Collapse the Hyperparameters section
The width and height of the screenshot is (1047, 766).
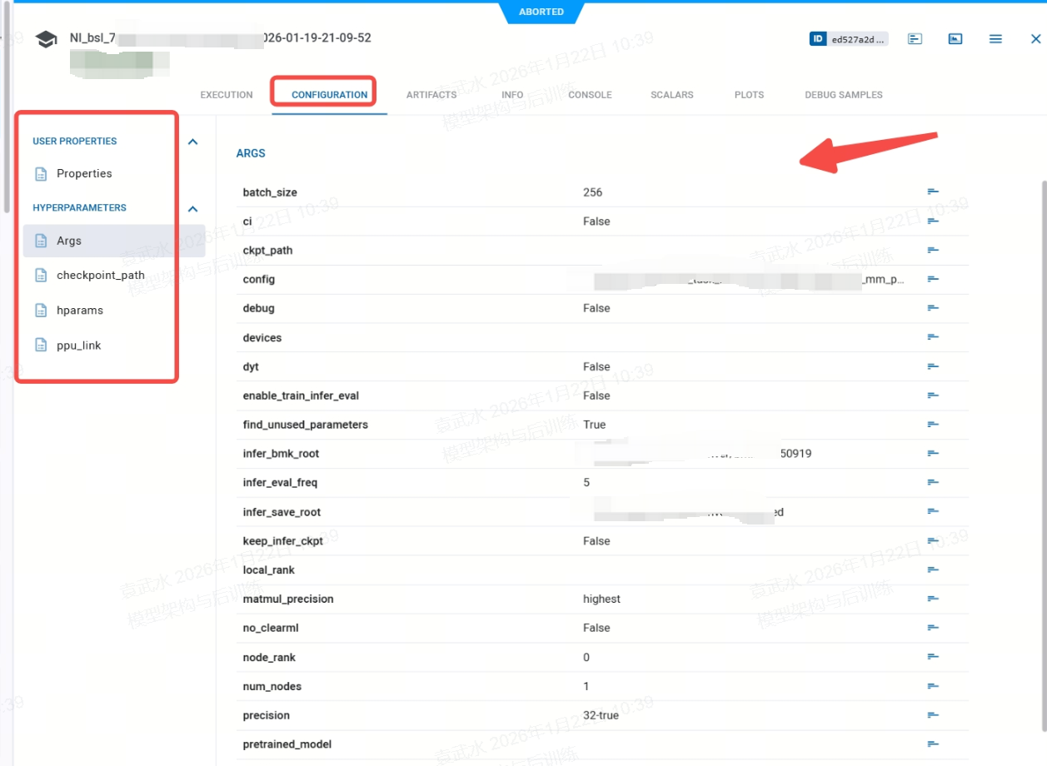(193, 208)
